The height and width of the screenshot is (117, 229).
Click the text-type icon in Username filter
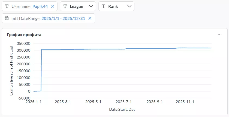7,6
